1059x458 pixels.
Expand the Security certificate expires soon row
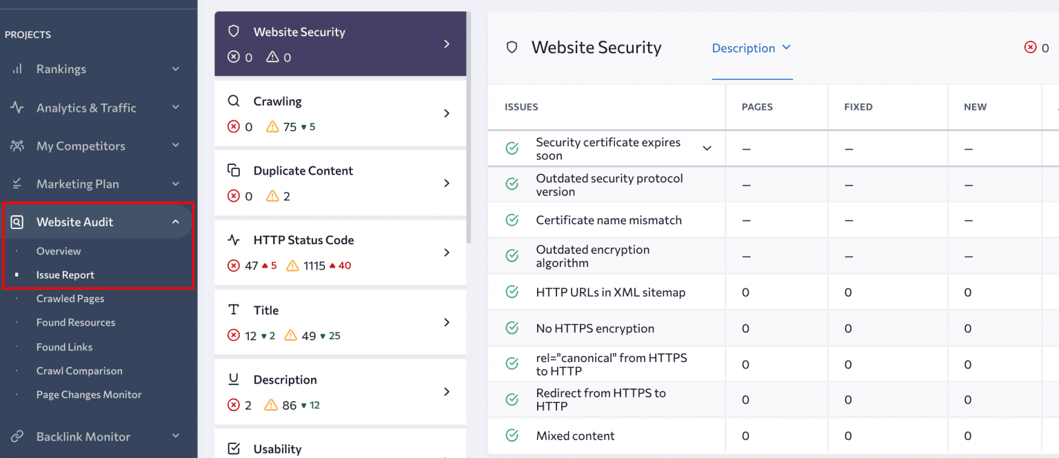tap(706, 148)
